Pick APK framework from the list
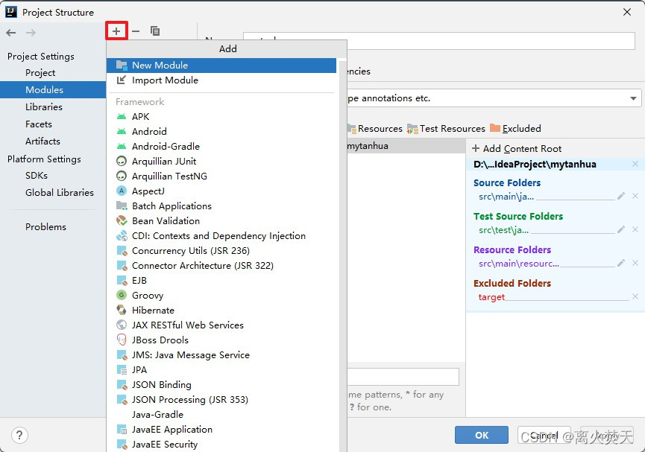This screenshot has height=452, width=645. (221, 117)
